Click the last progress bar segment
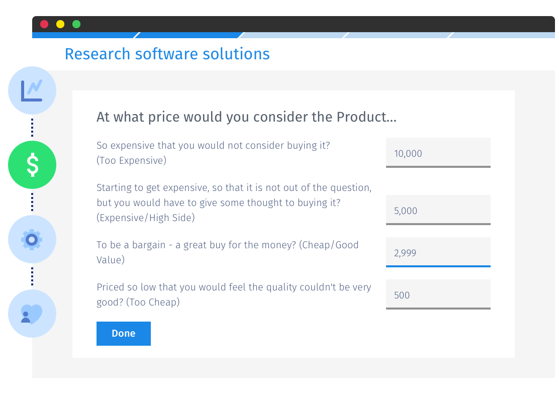This screenshot has height=402, width=559. coord(503,35)
